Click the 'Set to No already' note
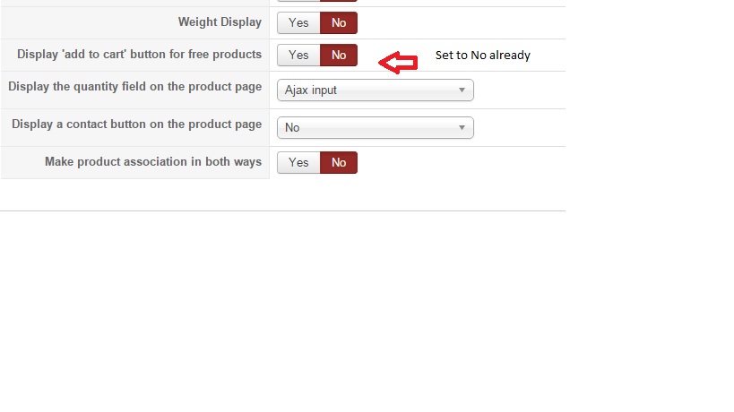The image size is (734, 412). coord(482,56)
